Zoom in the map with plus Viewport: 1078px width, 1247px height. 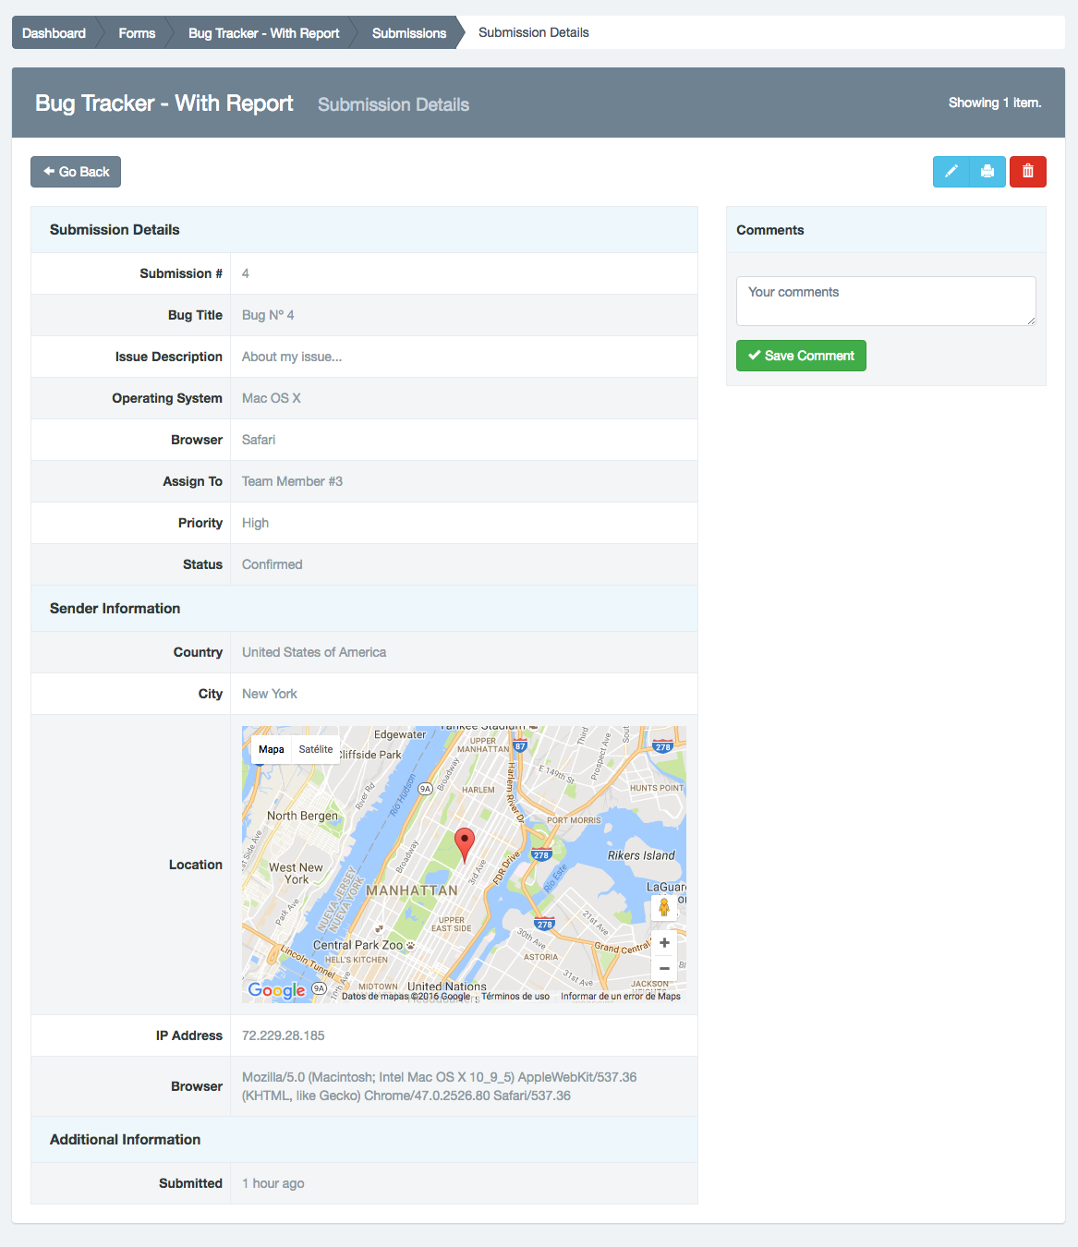tap(663, 943)
